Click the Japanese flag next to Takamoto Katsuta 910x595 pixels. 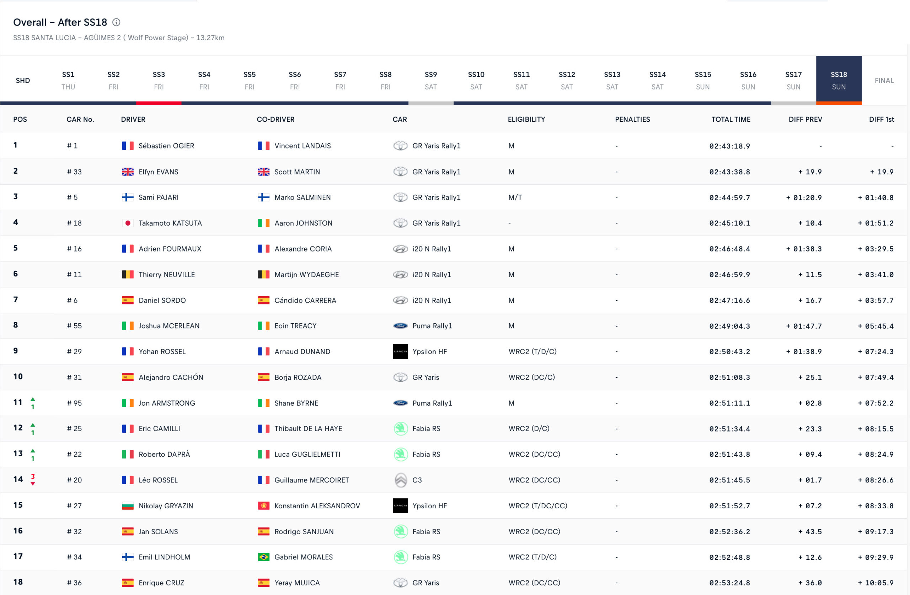pos(128,223)
